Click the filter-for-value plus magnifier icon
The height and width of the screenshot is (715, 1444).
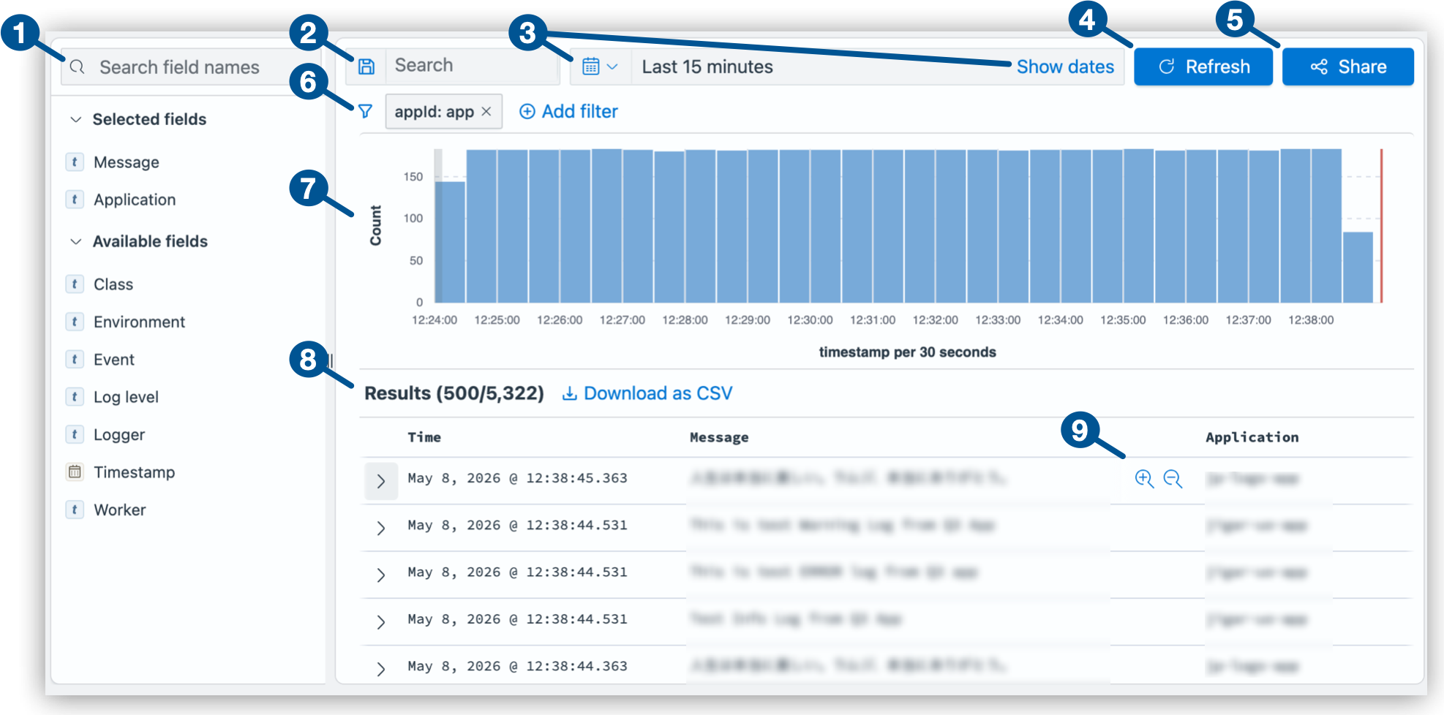click(1144, 479)
